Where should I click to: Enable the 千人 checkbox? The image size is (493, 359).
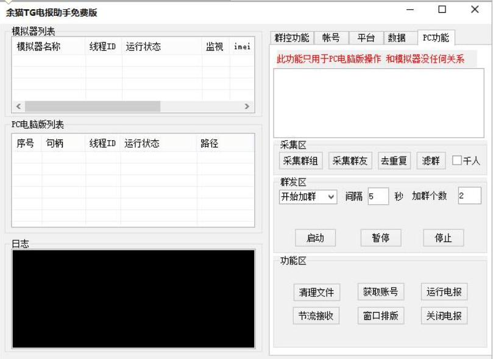click(457, 161)
